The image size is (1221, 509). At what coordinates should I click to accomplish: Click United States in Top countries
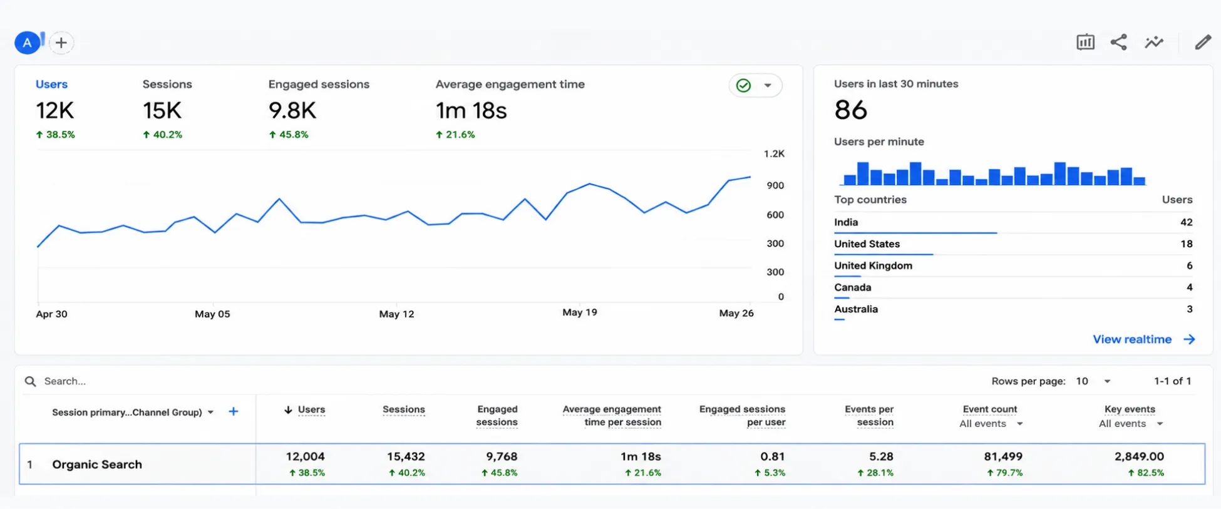click(867, 244)
